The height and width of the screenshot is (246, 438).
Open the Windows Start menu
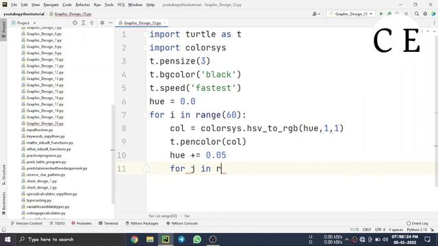[8, 239]
